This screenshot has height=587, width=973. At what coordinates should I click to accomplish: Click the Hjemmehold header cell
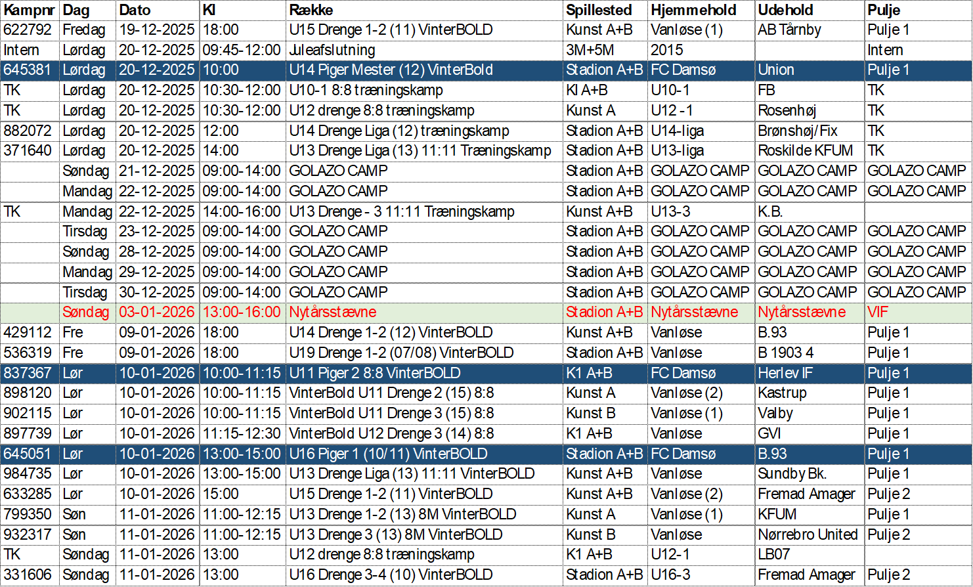coord(693,10)
